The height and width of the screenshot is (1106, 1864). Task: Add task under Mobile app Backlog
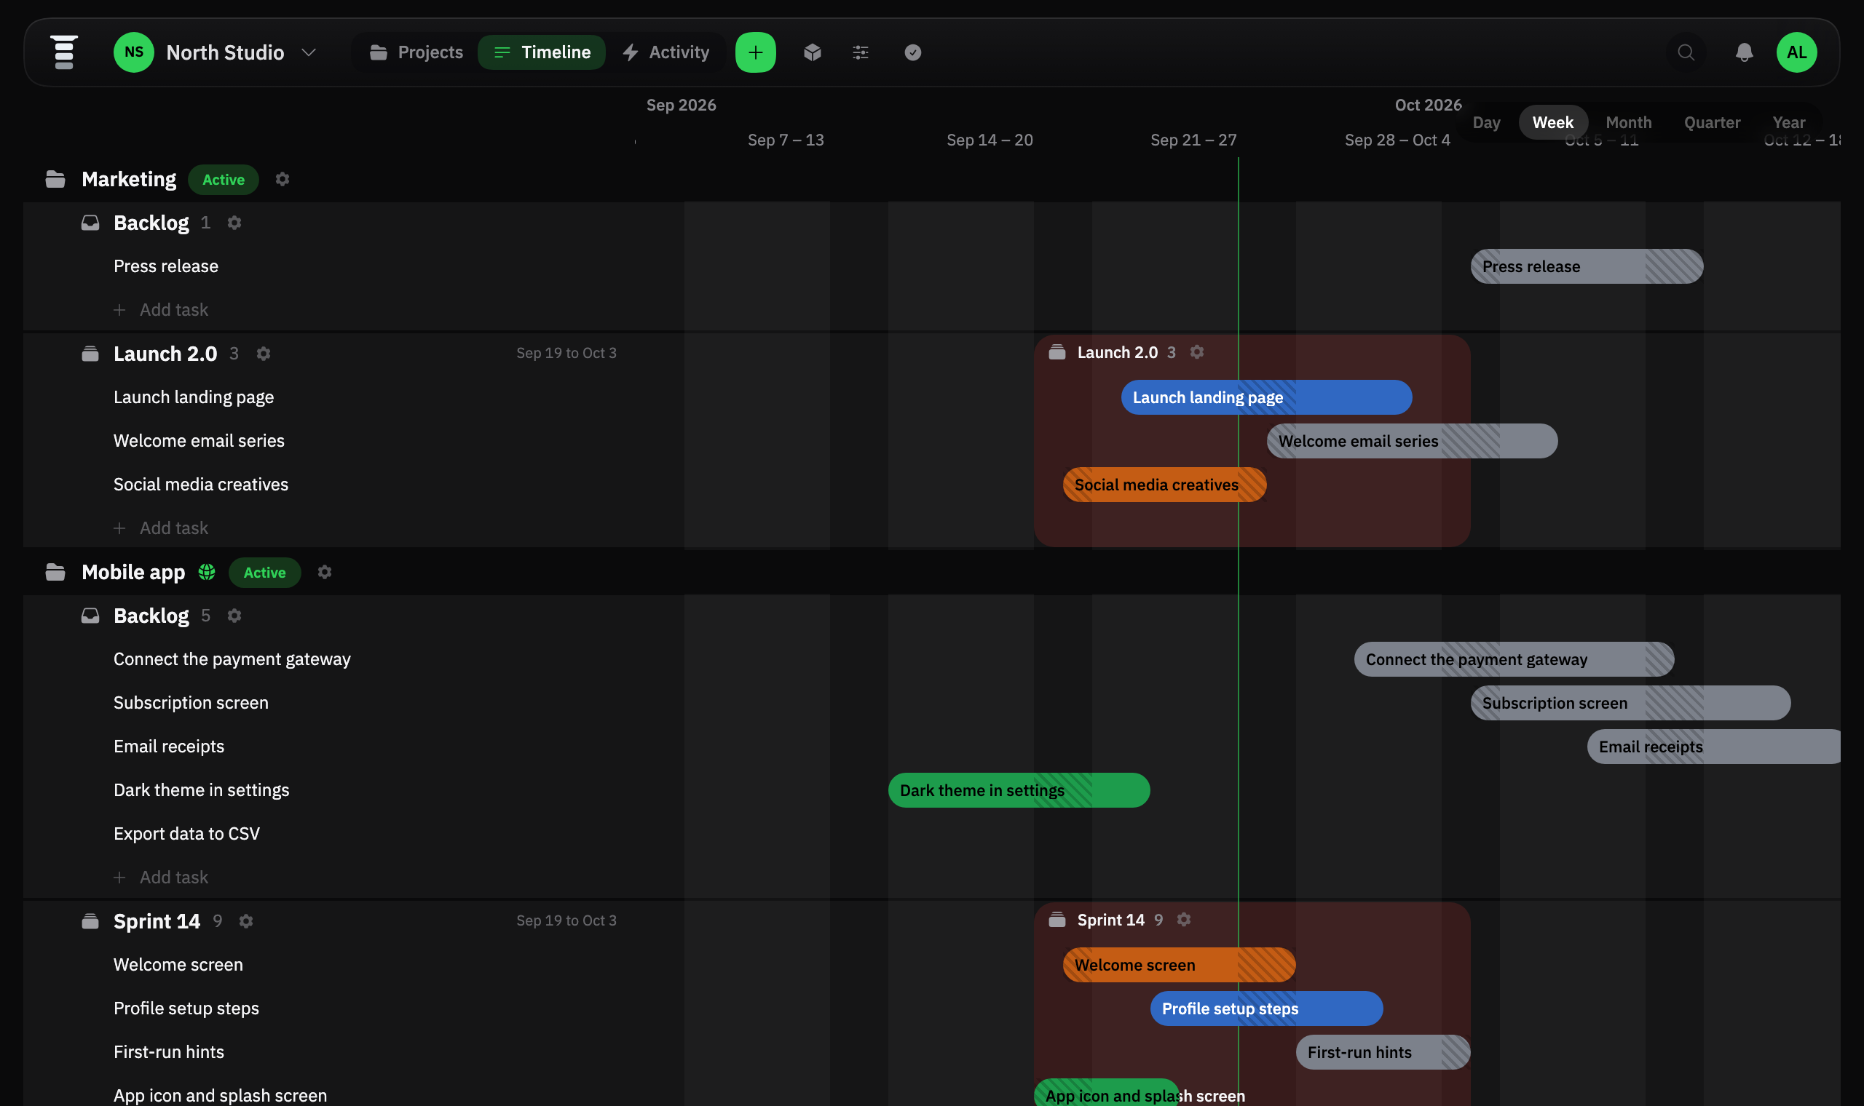point(161,878)
